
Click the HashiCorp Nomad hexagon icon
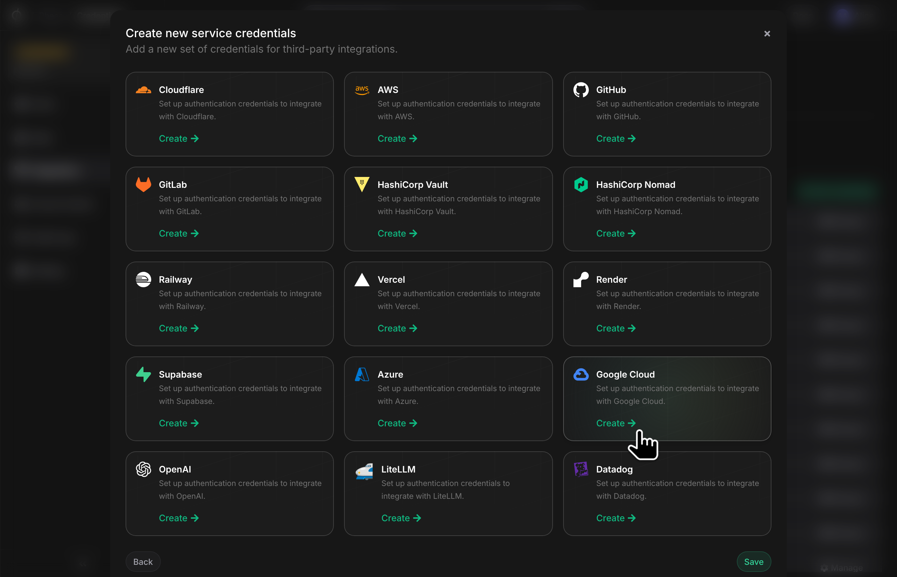581,184
